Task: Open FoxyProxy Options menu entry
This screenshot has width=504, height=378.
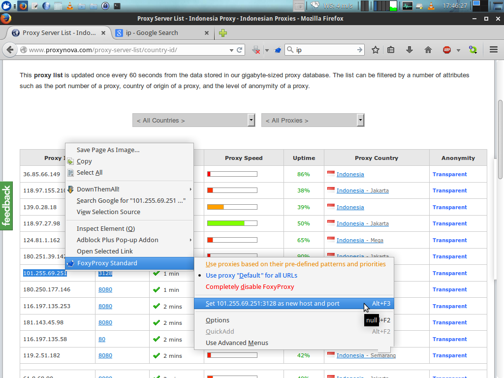Action: click(x=294, y=320)
